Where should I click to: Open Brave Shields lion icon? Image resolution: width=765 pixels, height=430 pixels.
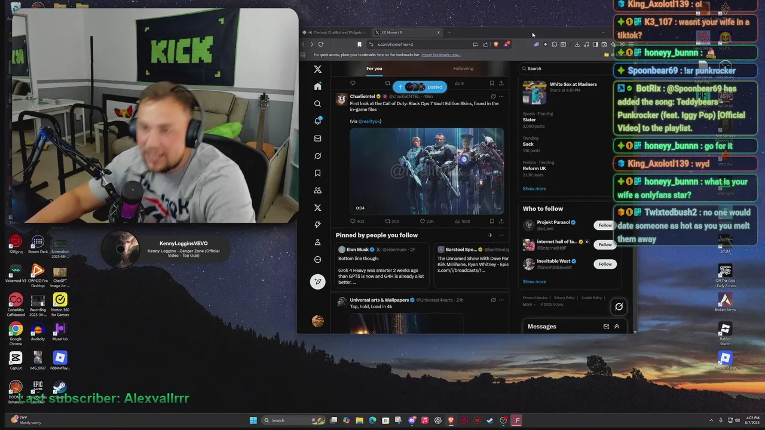pos(495,44)
